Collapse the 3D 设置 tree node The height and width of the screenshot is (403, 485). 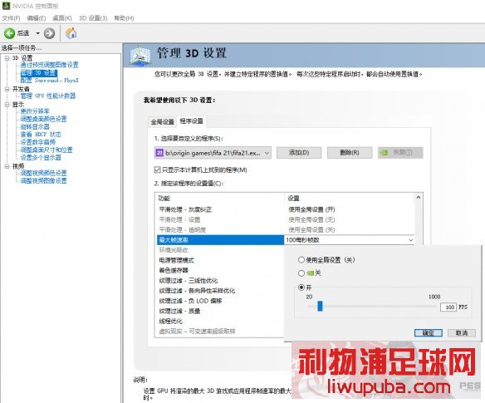[x=7, y=57]
